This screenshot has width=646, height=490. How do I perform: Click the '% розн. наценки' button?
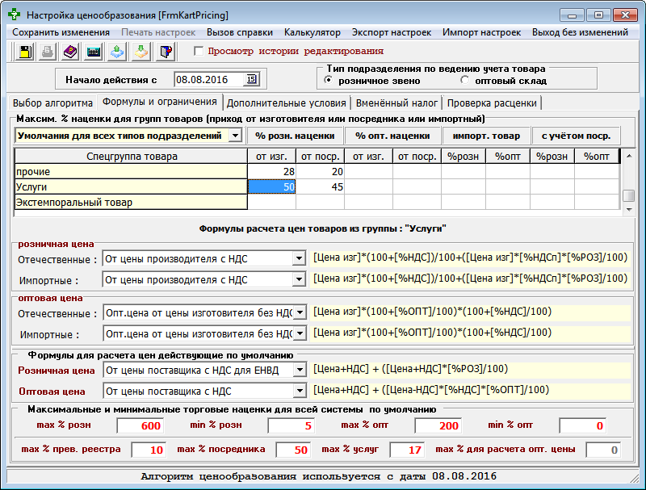click(295, 136)
